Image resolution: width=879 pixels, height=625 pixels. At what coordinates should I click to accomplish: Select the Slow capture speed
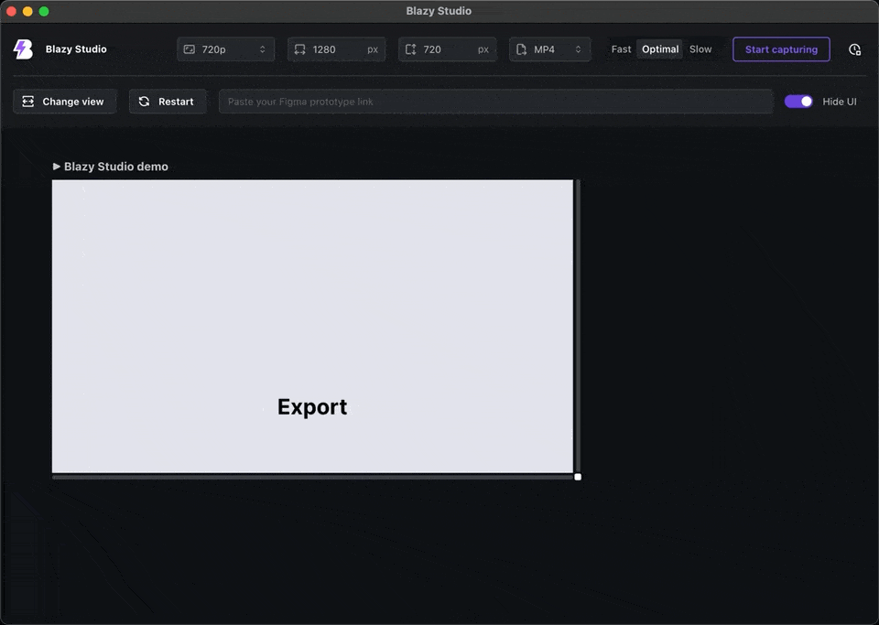point(700,49)
